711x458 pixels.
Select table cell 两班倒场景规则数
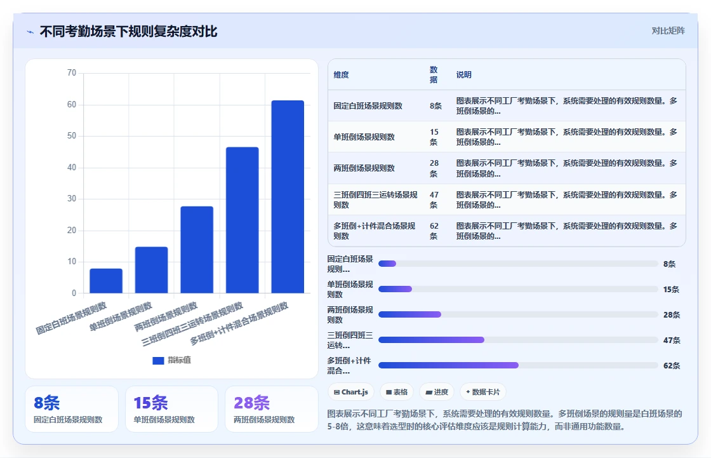(364, 168)
